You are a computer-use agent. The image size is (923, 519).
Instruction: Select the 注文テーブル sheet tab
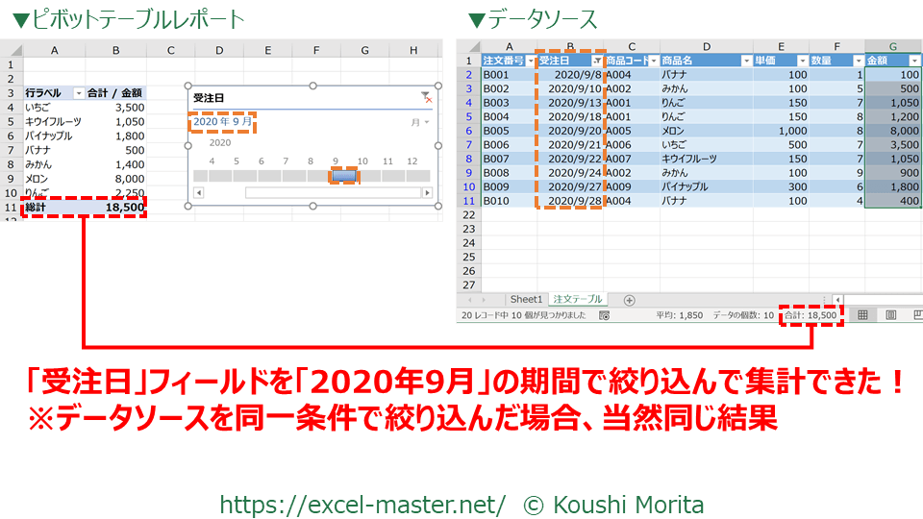tap(578, 300)
